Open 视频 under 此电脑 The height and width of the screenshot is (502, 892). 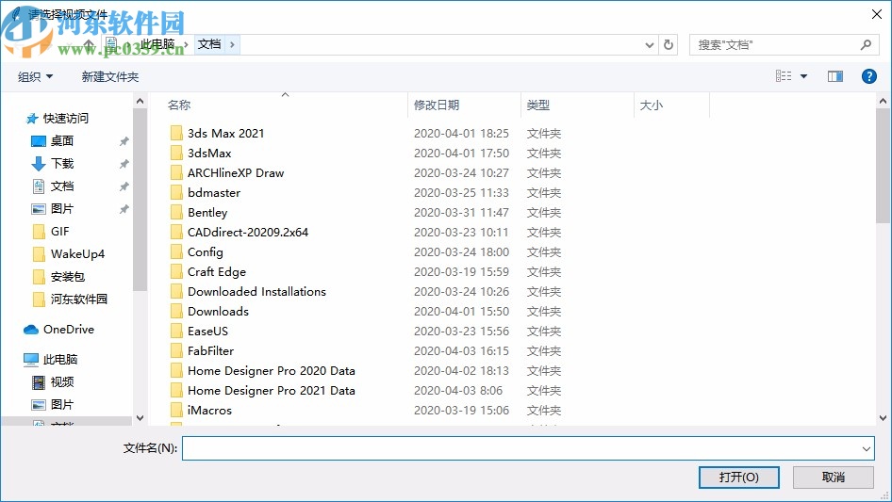(x=62, y=382)
